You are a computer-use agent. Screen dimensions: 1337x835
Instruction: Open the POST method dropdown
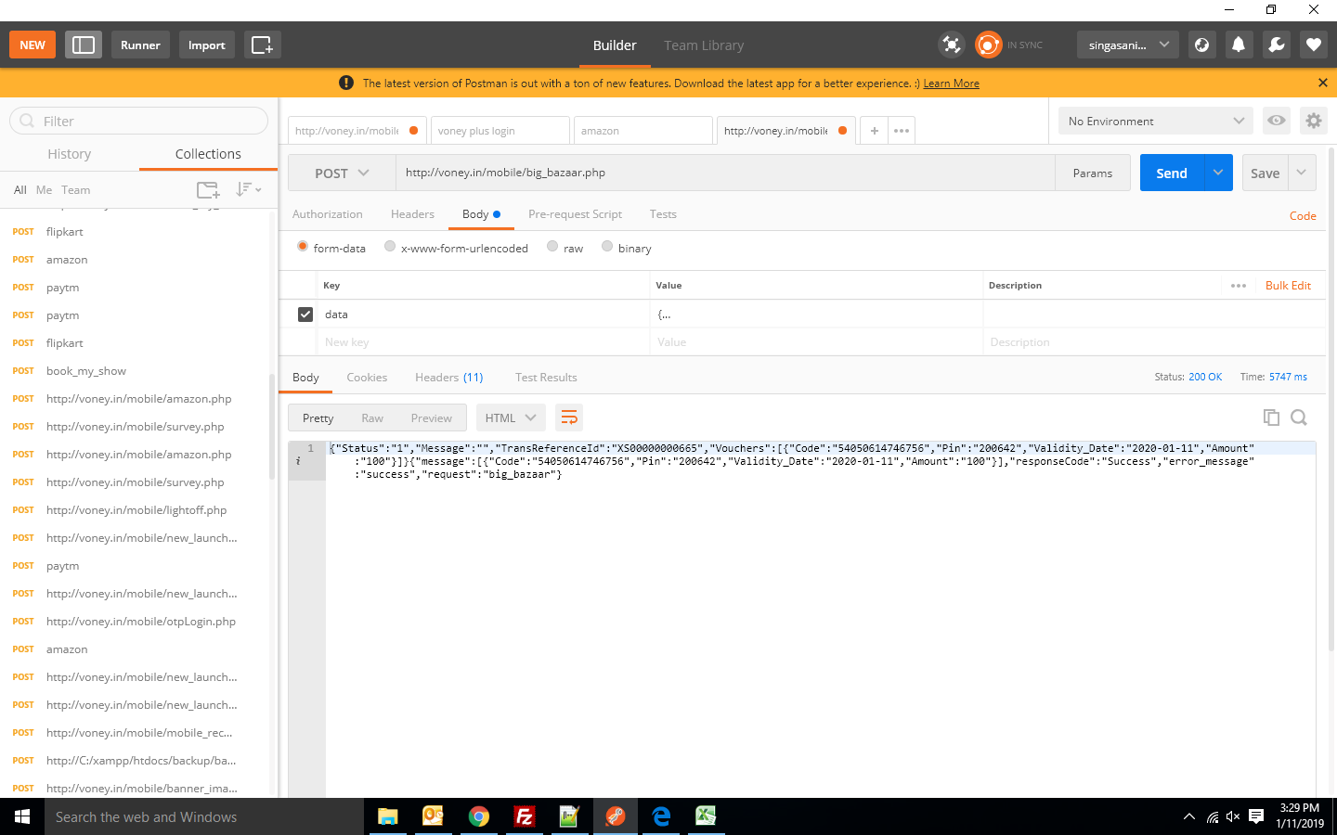click(342, 173)
